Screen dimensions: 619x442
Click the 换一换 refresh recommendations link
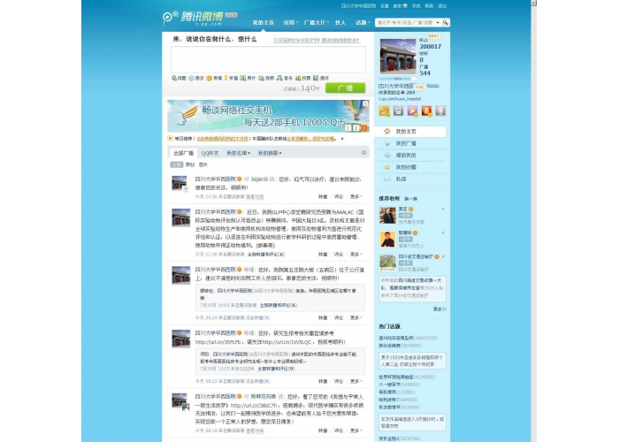tap(411, 199)
